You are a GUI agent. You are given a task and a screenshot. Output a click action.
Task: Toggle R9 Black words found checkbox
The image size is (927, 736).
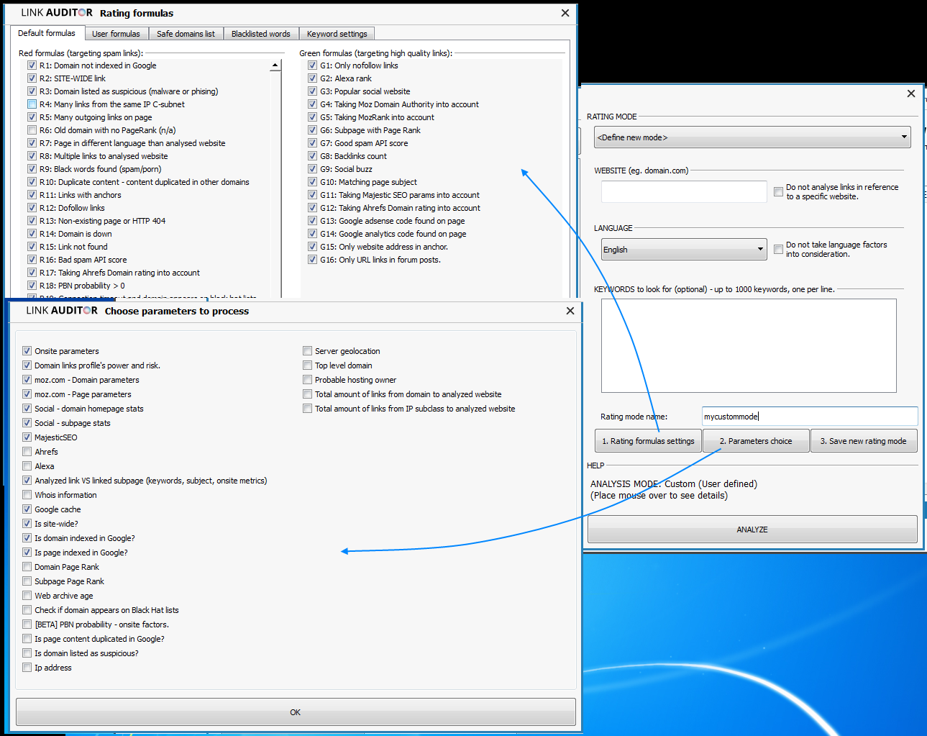point(32,169)
